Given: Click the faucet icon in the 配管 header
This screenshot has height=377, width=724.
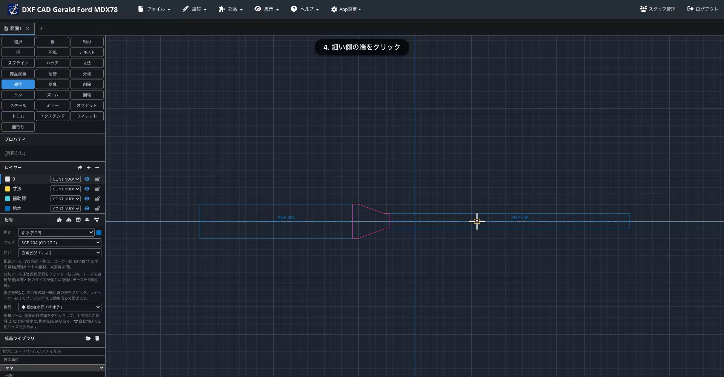Looking at the screenshot, I should (x=87, y=220).
